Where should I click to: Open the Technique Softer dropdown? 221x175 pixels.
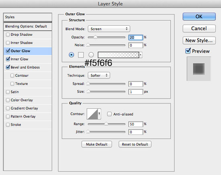click(x=99, y=75)
